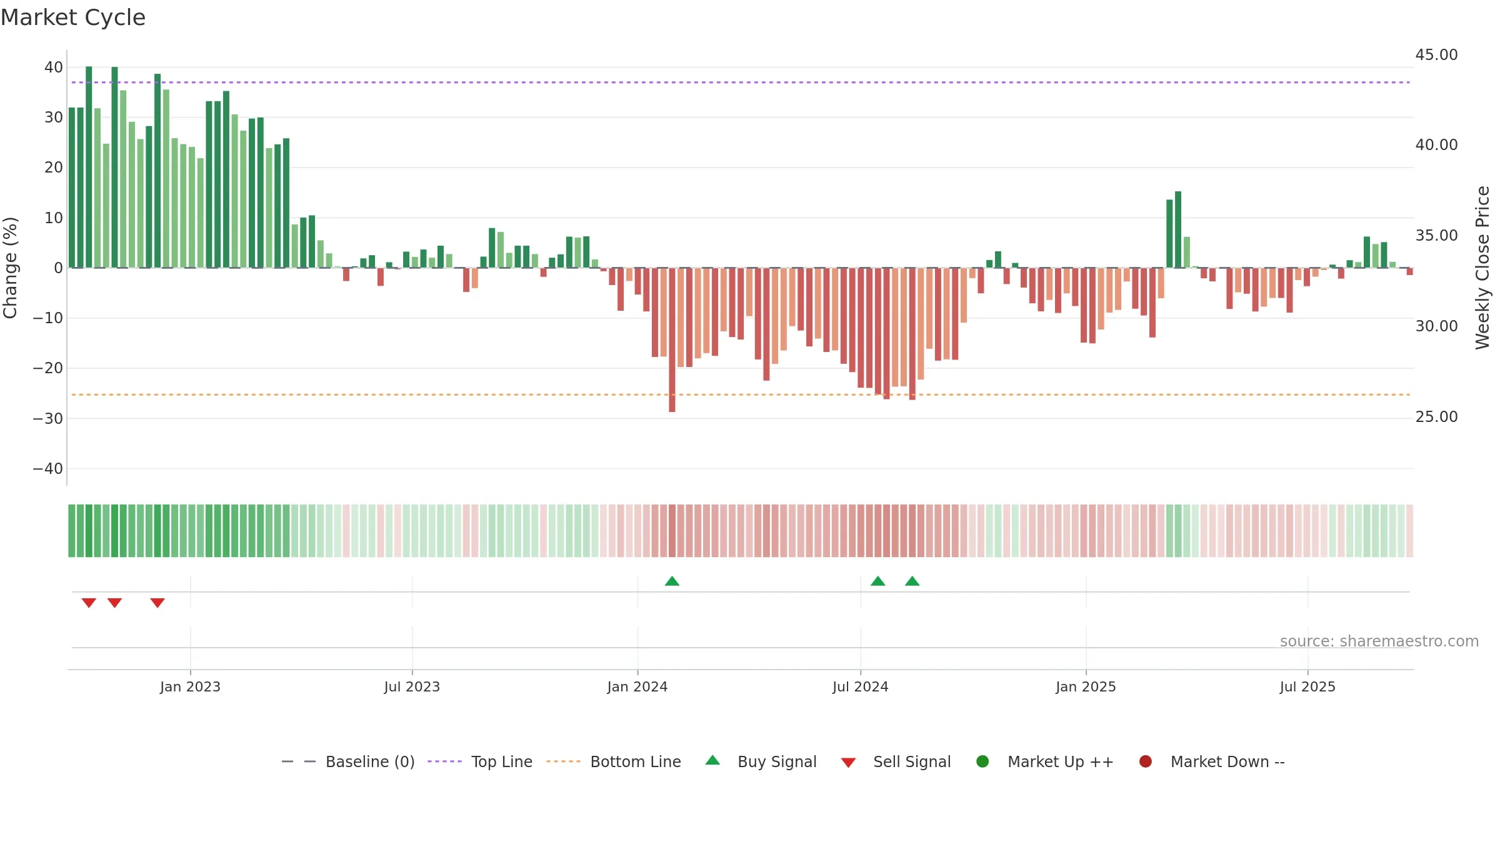Click the orange Bottom Line legend marker

[x=563, y=761]
